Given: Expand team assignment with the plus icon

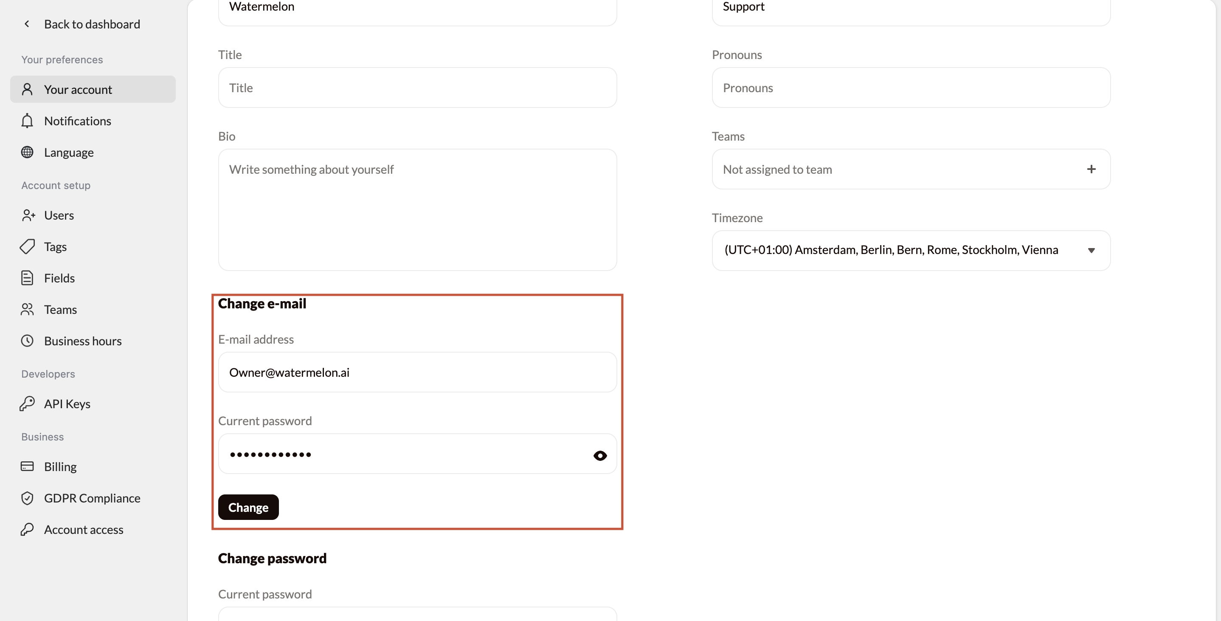Looking at the screenshot, I should click(1092, 169).
